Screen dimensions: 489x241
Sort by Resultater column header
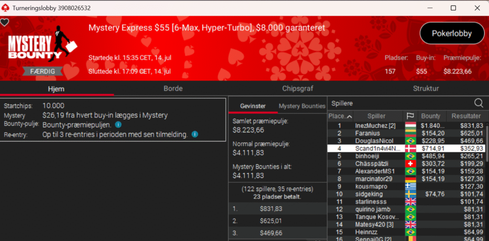tap(466, 116)
